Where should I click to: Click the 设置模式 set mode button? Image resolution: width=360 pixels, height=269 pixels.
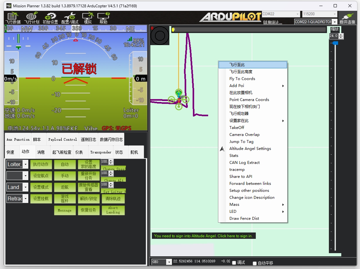pos(41,187)
